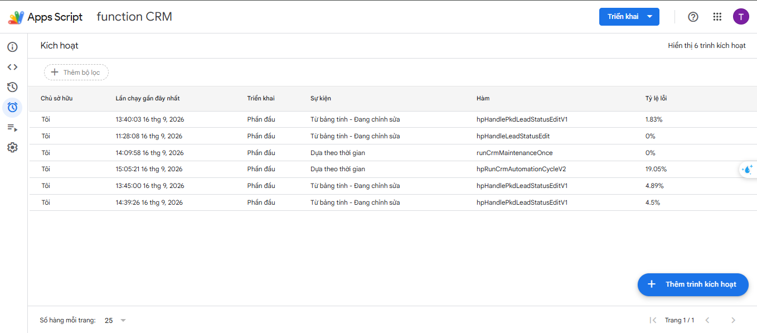Screen dimensions: 757x333
Task: Click Thêm bộ lọc add filter chip
Action: (76, 73)
